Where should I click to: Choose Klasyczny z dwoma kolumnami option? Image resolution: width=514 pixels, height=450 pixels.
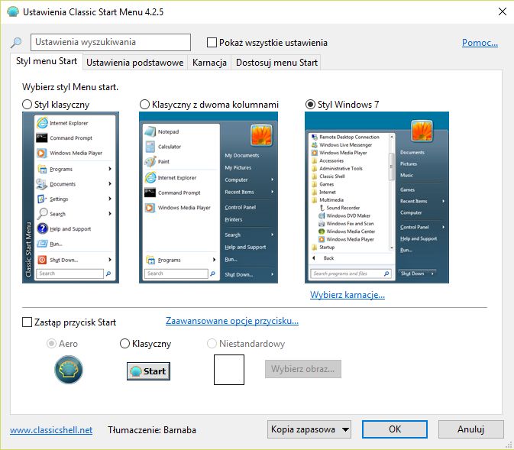[144, 105]
